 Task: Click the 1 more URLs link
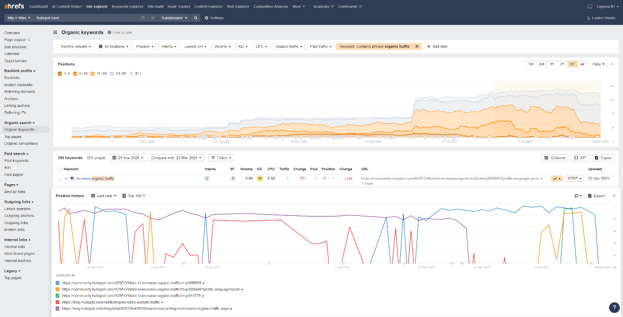click(x=367, y=183)
